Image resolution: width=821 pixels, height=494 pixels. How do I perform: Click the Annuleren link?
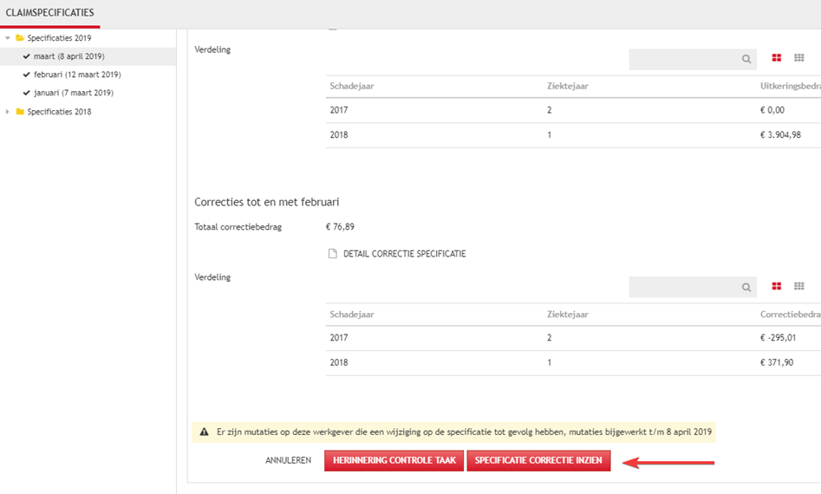click(288, 460)
